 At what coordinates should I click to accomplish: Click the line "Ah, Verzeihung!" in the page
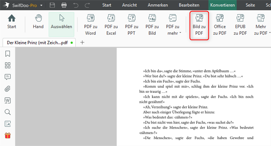pos(176,107)
